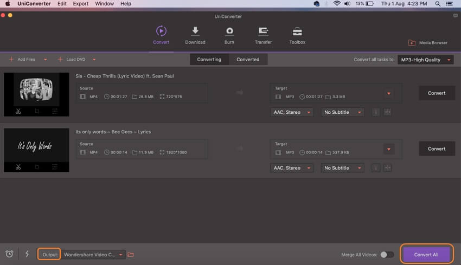Crop the Its only words video
This screenshot has height=265, width=461.
(x=37, y=167)
